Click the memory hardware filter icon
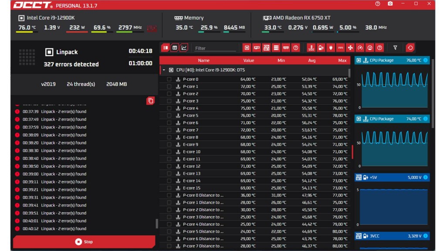Viewport: 446px width, 251px height. 286,48
